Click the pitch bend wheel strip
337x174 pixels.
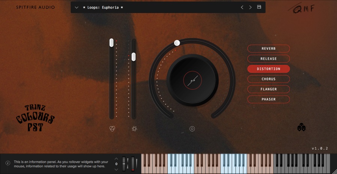coord(124,164)
